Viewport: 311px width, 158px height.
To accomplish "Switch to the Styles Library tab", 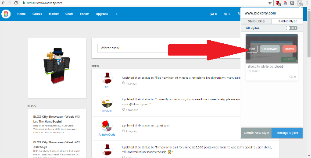I will coord(256,21).
